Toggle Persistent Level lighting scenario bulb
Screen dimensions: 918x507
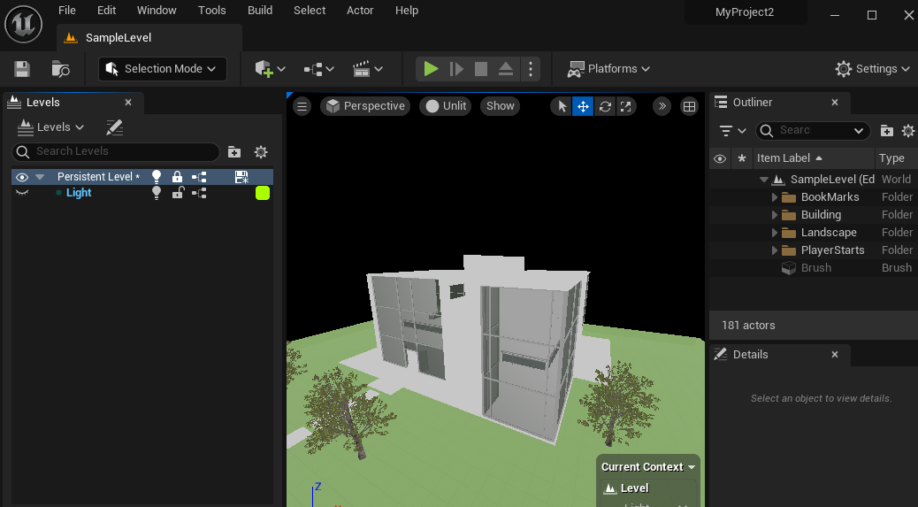pyautogui.click(x=157, y=177)
